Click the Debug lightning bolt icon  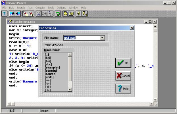click(x=85, y=14)
